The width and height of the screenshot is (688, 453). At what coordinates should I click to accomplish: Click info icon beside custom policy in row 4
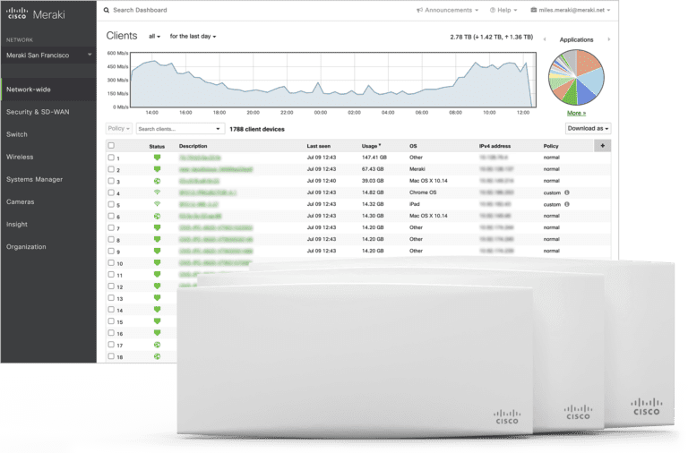pyautogui.click(x=567, y=192)
